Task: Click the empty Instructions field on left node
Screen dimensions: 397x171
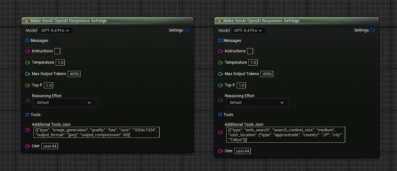Action: [x=57, y=51]
